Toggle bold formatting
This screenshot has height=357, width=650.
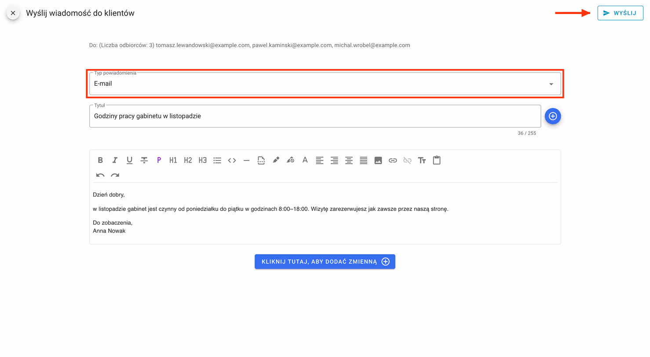100,160
